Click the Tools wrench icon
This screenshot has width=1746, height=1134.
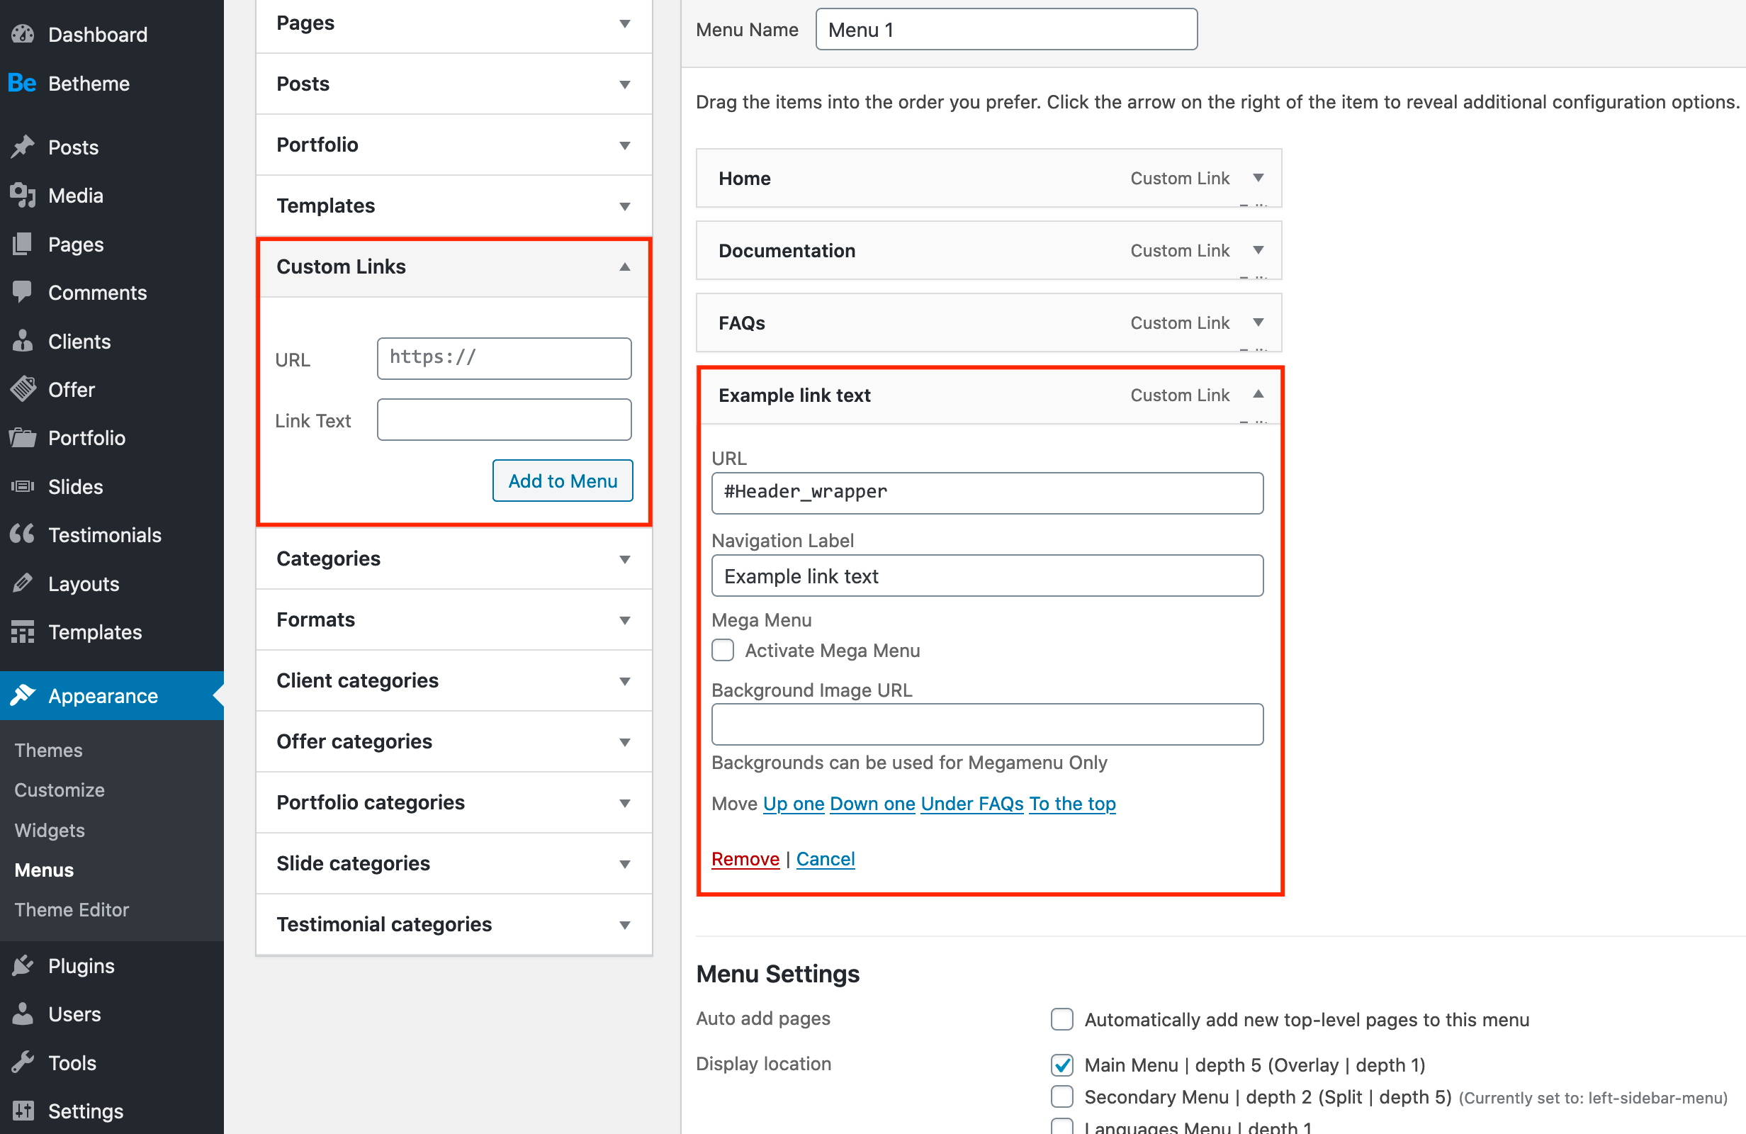pos(23,1062)
